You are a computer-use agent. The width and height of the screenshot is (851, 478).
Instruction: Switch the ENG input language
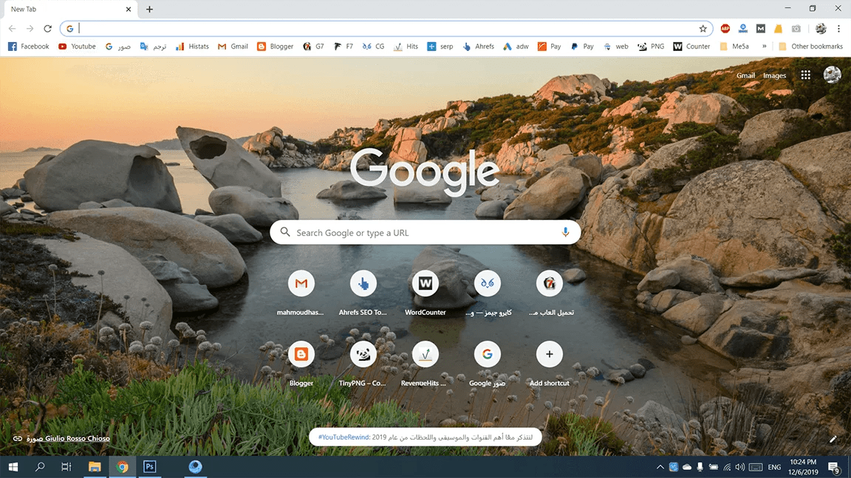[x=774, y=467]
